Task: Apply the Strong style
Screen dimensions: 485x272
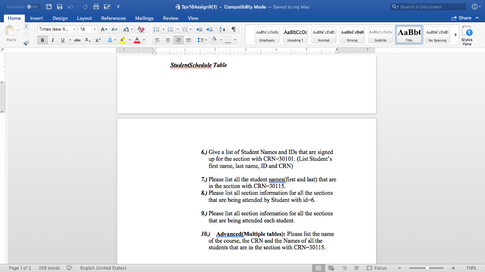Action: click(352, 34)
